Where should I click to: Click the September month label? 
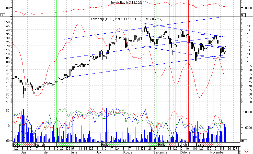tap(161, 152)
